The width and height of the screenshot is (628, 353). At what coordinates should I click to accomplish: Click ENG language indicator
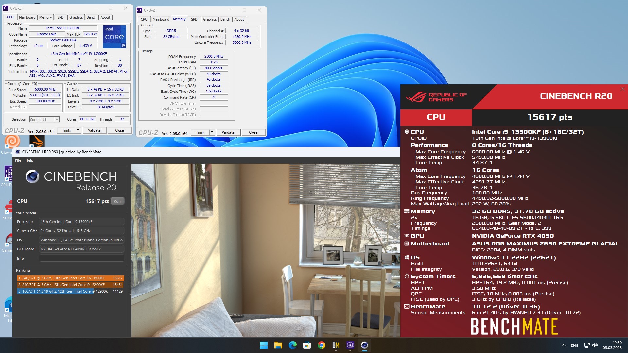(x=575, y=345)
